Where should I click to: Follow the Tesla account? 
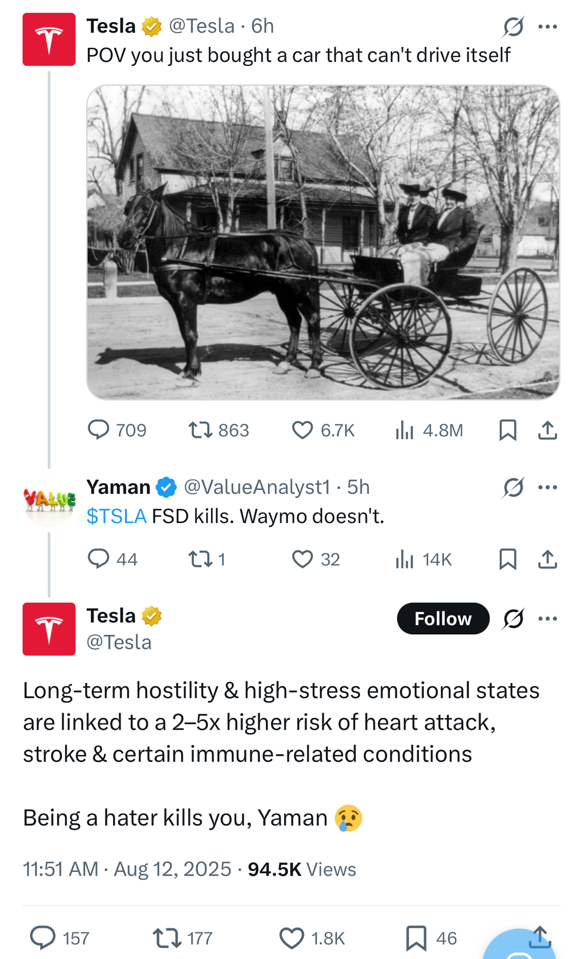click(x=443, y=619)
